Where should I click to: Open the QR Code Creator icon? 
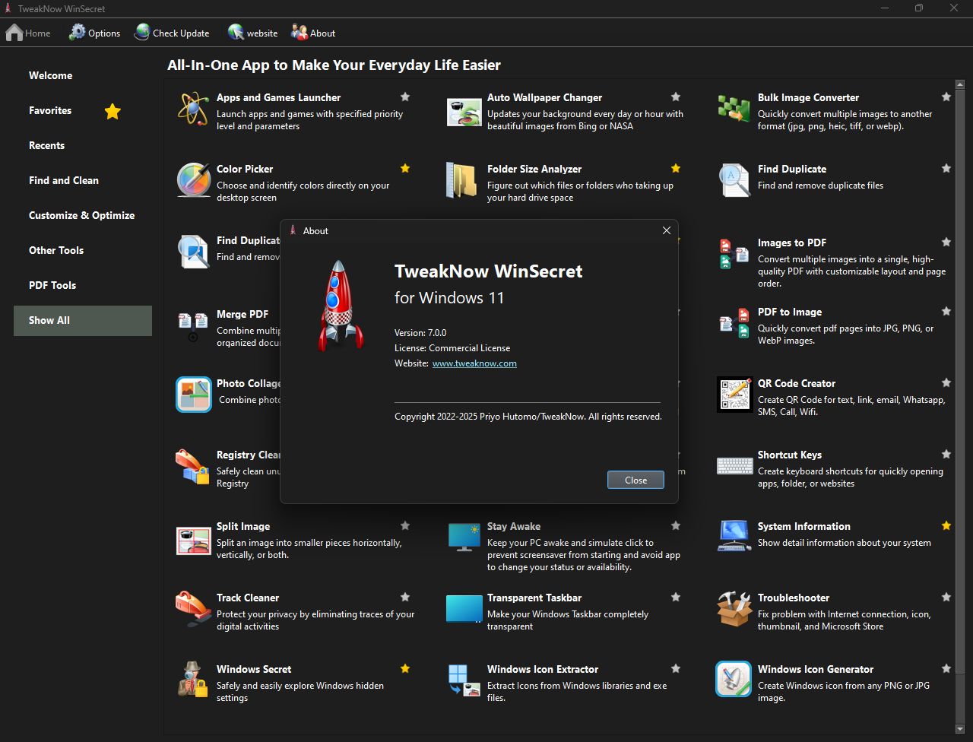click(734, 395)
